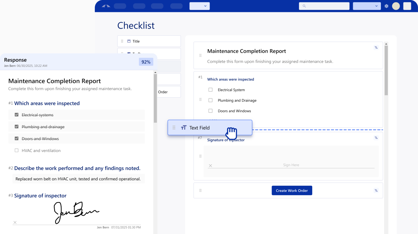
Task: Select the Title item in sidebar
Action: tap(149, 41)
